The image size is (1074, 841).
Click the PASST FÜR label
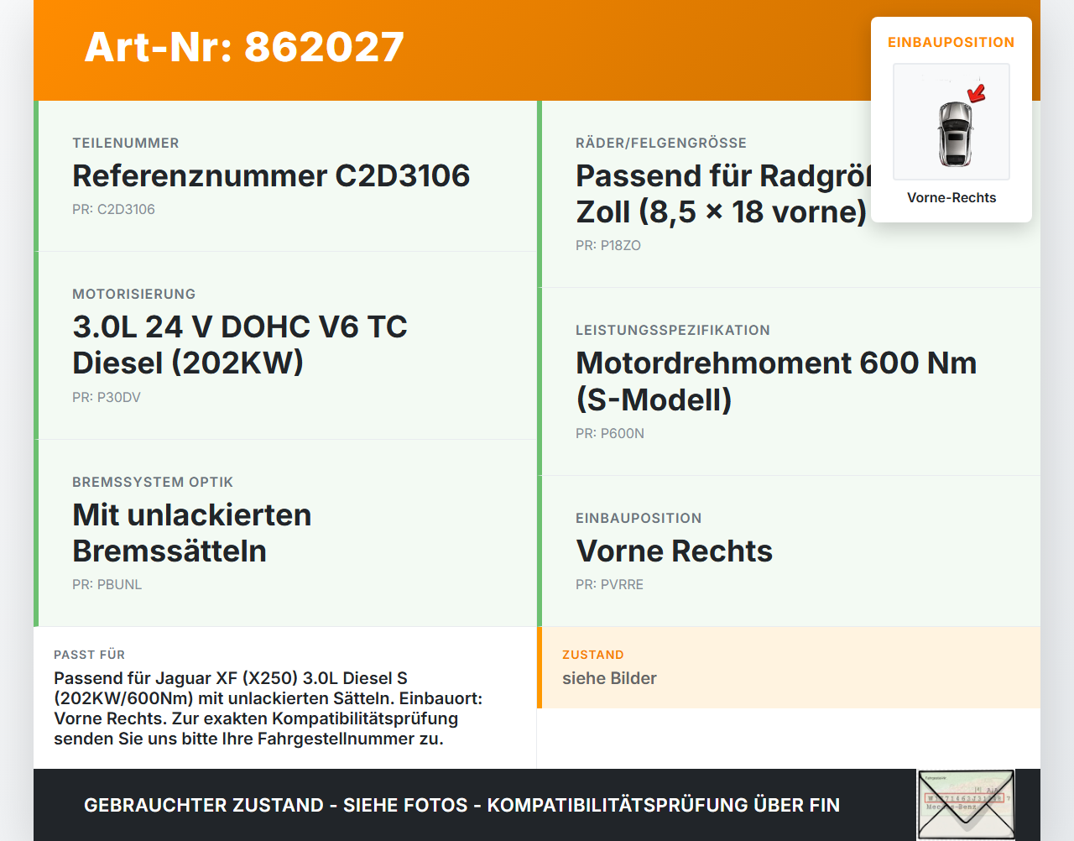[x=89, y=655]
